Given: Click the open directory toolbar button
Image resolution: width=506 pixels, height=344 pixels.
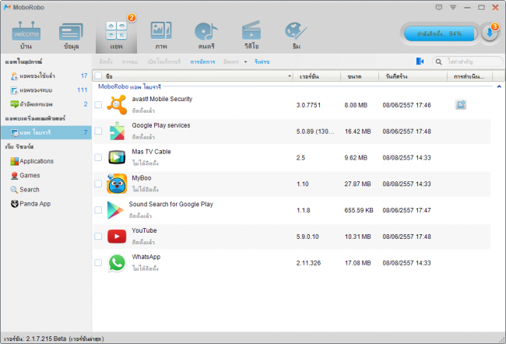Looking at the screenshot, I should [x=164, y=61].
